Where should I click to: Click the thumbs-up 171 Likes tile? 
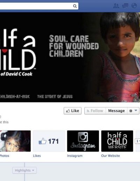point(49,141)
